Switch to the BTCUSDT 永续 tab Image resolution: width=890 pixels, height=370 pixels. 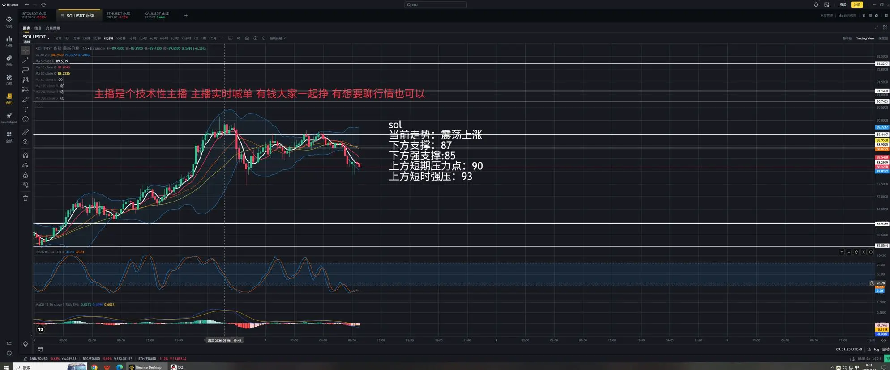pyautogui.click(x=34, y=16)
